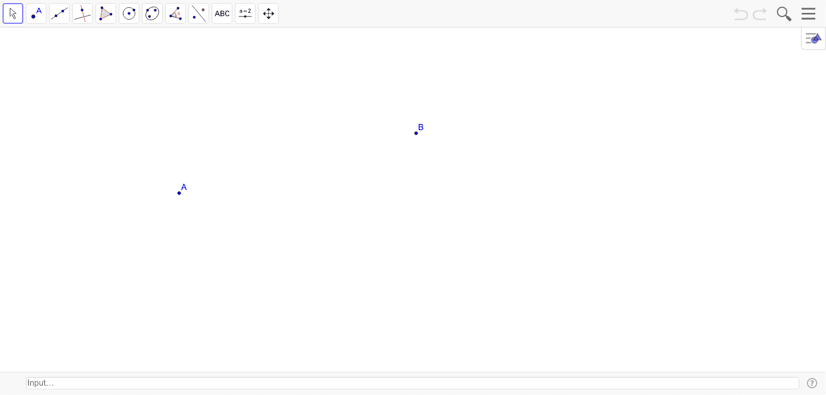Screen dimensions: 826x395
Task: Select the ABC Text tool
Action: click(x=222, y=13)
